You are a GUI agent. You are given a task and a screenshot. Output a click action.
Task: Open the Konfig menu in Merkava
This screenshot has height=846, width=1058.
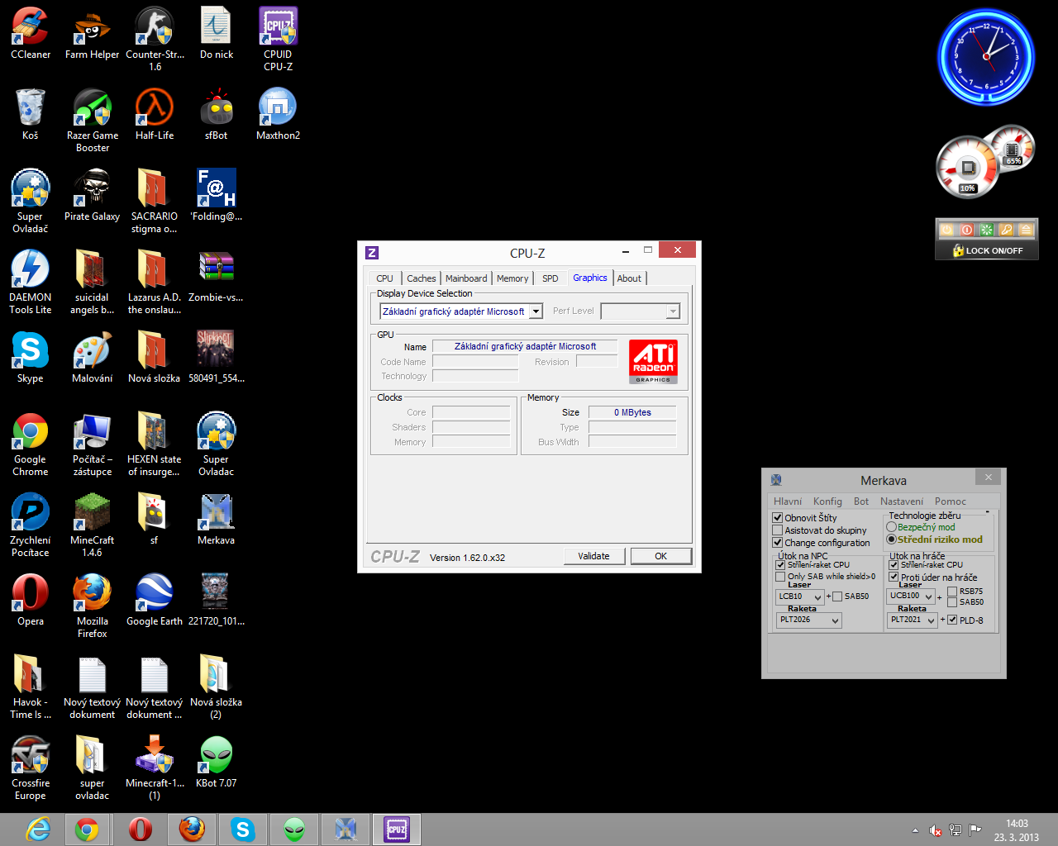[827, 501]
